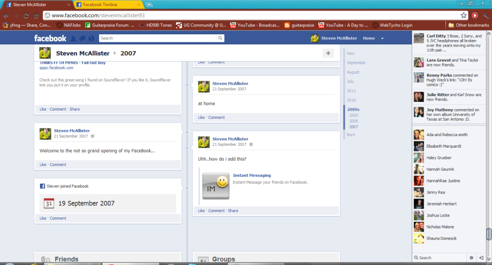This screenshot has width=492, height=265.
Task: Open audience gear on Uhh..how do i add this post
Action: [x=251, y=145]
